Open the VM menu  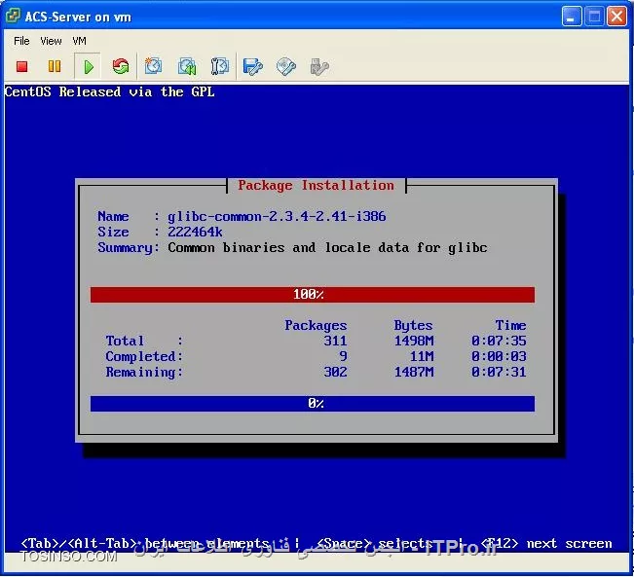tap(79, 41)
